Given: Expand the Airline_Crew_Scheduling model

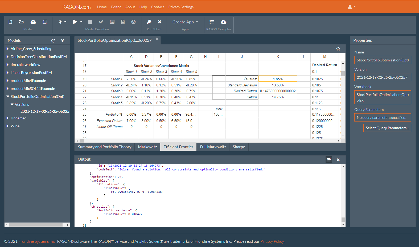Looking at the screenshot, I should click(x=7, y=49).
